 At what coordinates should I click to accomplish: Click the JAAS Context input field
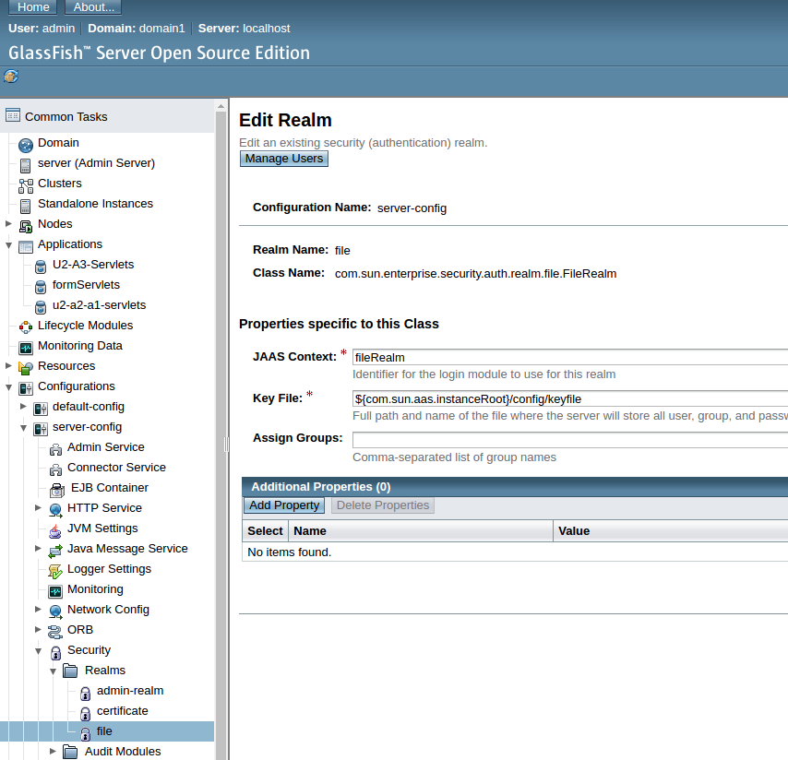pos(570,357)
